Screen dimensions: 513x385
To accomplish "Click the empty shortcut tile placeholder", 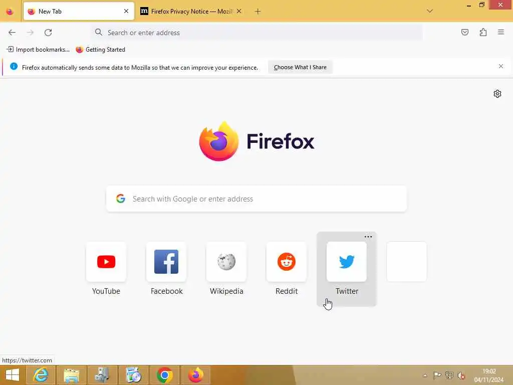I will pyautogui.click(x=407, y=262).
